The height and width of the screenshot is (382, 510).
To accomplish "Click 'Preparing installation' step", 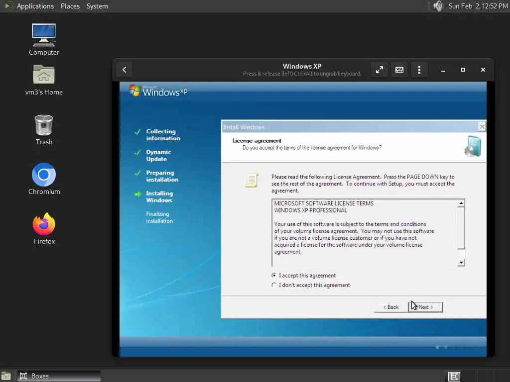I will pyautogui.click(x=162, y=176).
